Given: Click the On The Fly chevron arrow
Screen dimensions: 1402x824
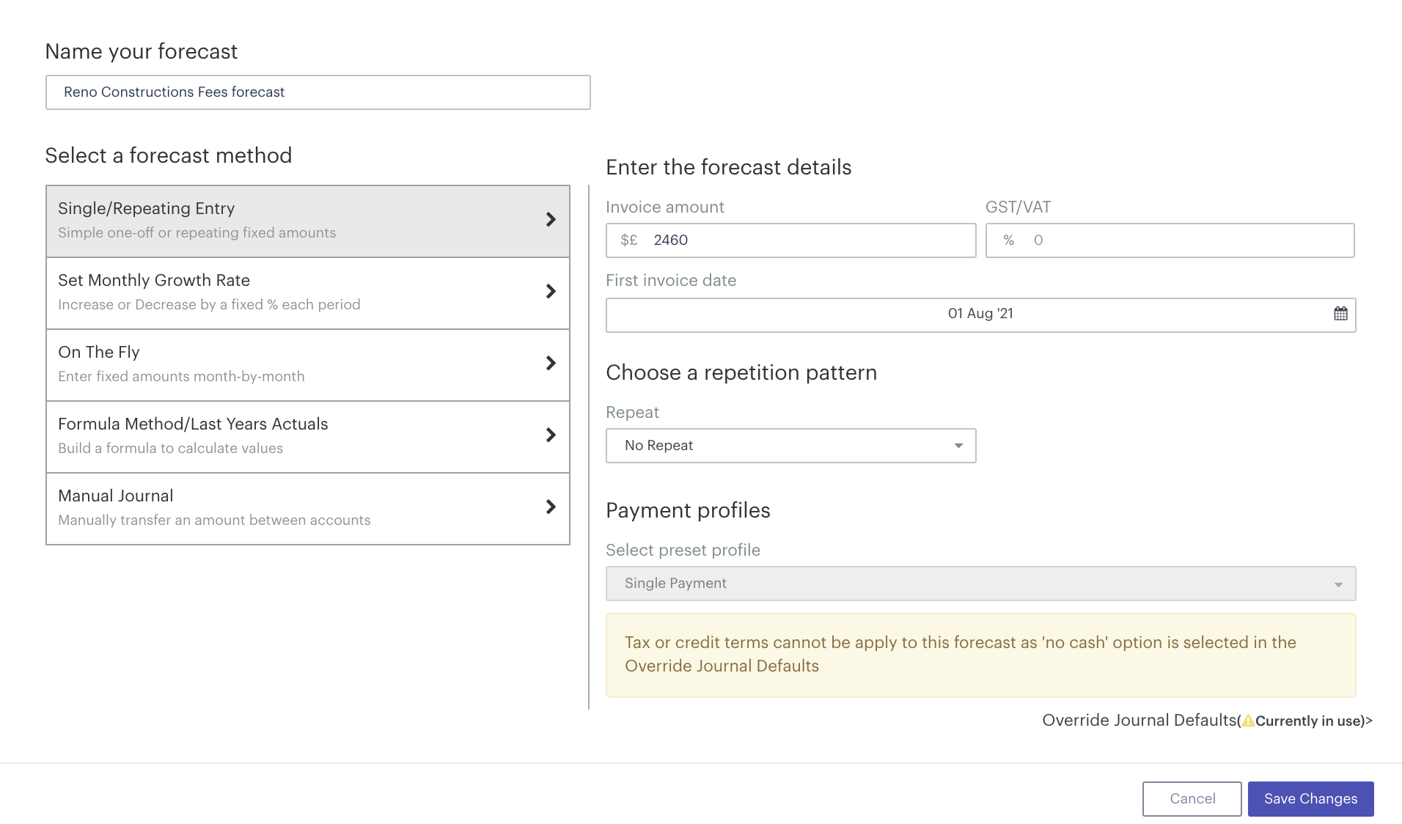Looking at the screenshot, I should [x=551, y=363].
